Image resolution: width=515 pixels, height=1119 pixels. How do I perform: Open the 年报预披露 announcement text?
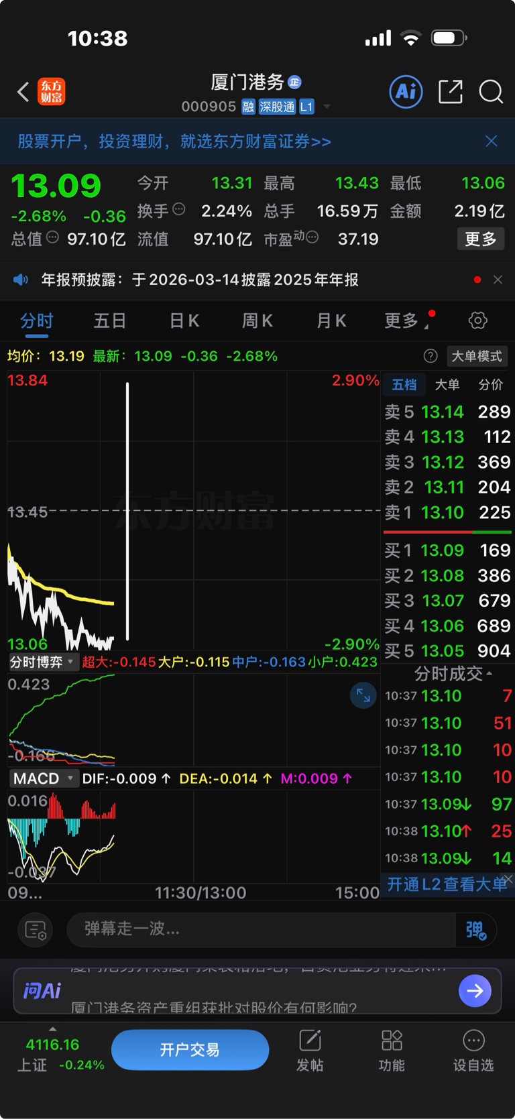(x=200, y=280)
